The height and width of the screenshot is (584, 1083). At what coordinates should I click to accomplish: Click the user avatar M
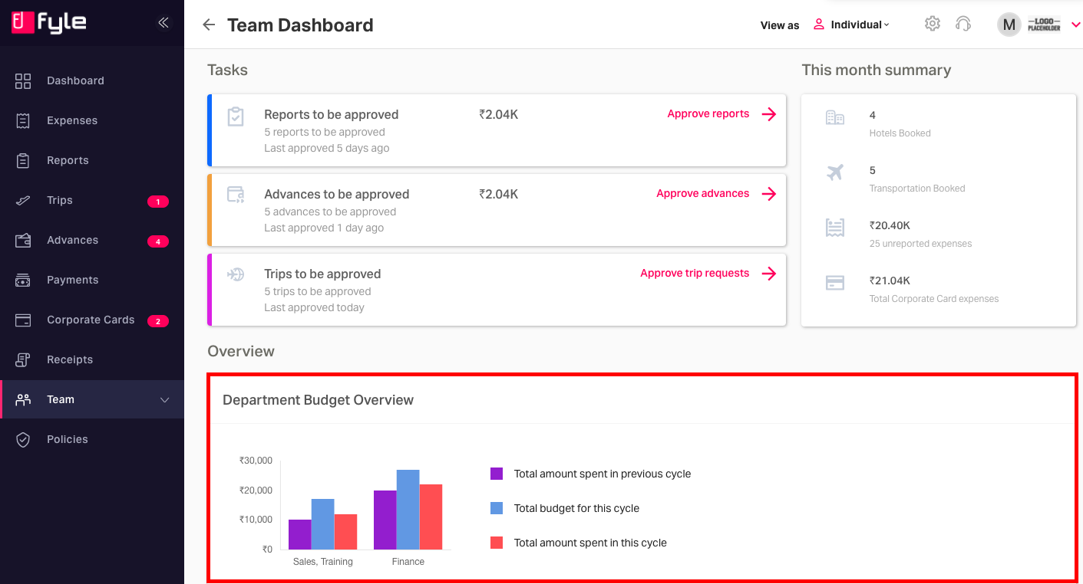(x=1009, y=25)
